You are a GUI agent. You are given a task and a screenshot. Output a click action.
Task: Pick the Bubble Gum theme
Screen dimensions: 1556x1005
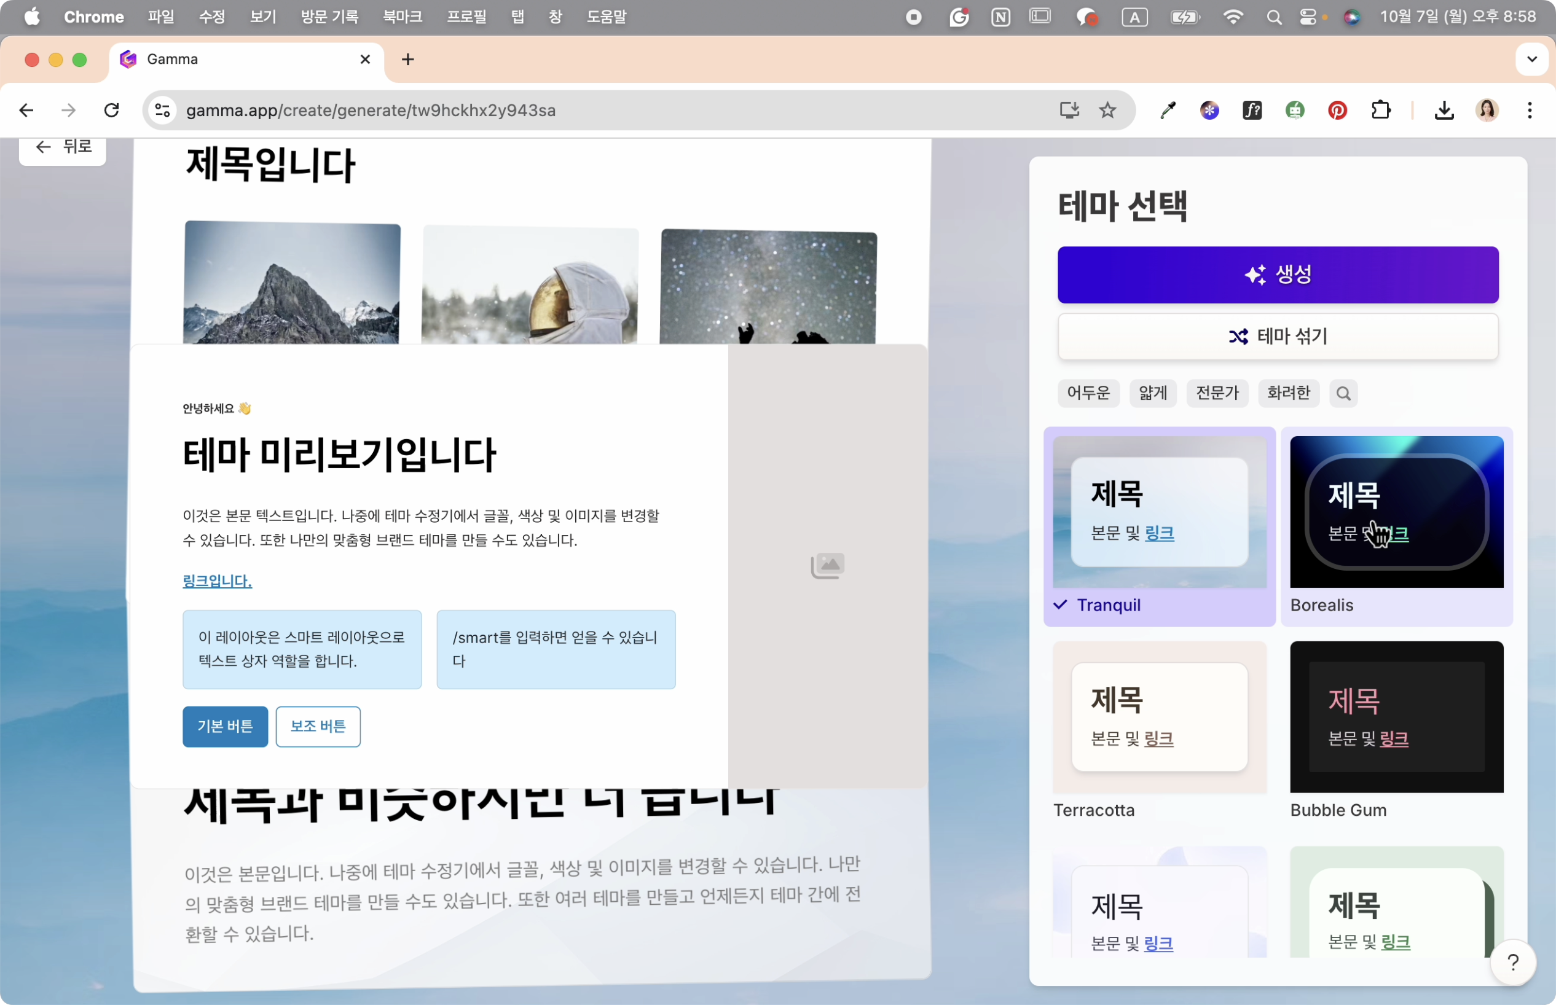pos(1396,718)
